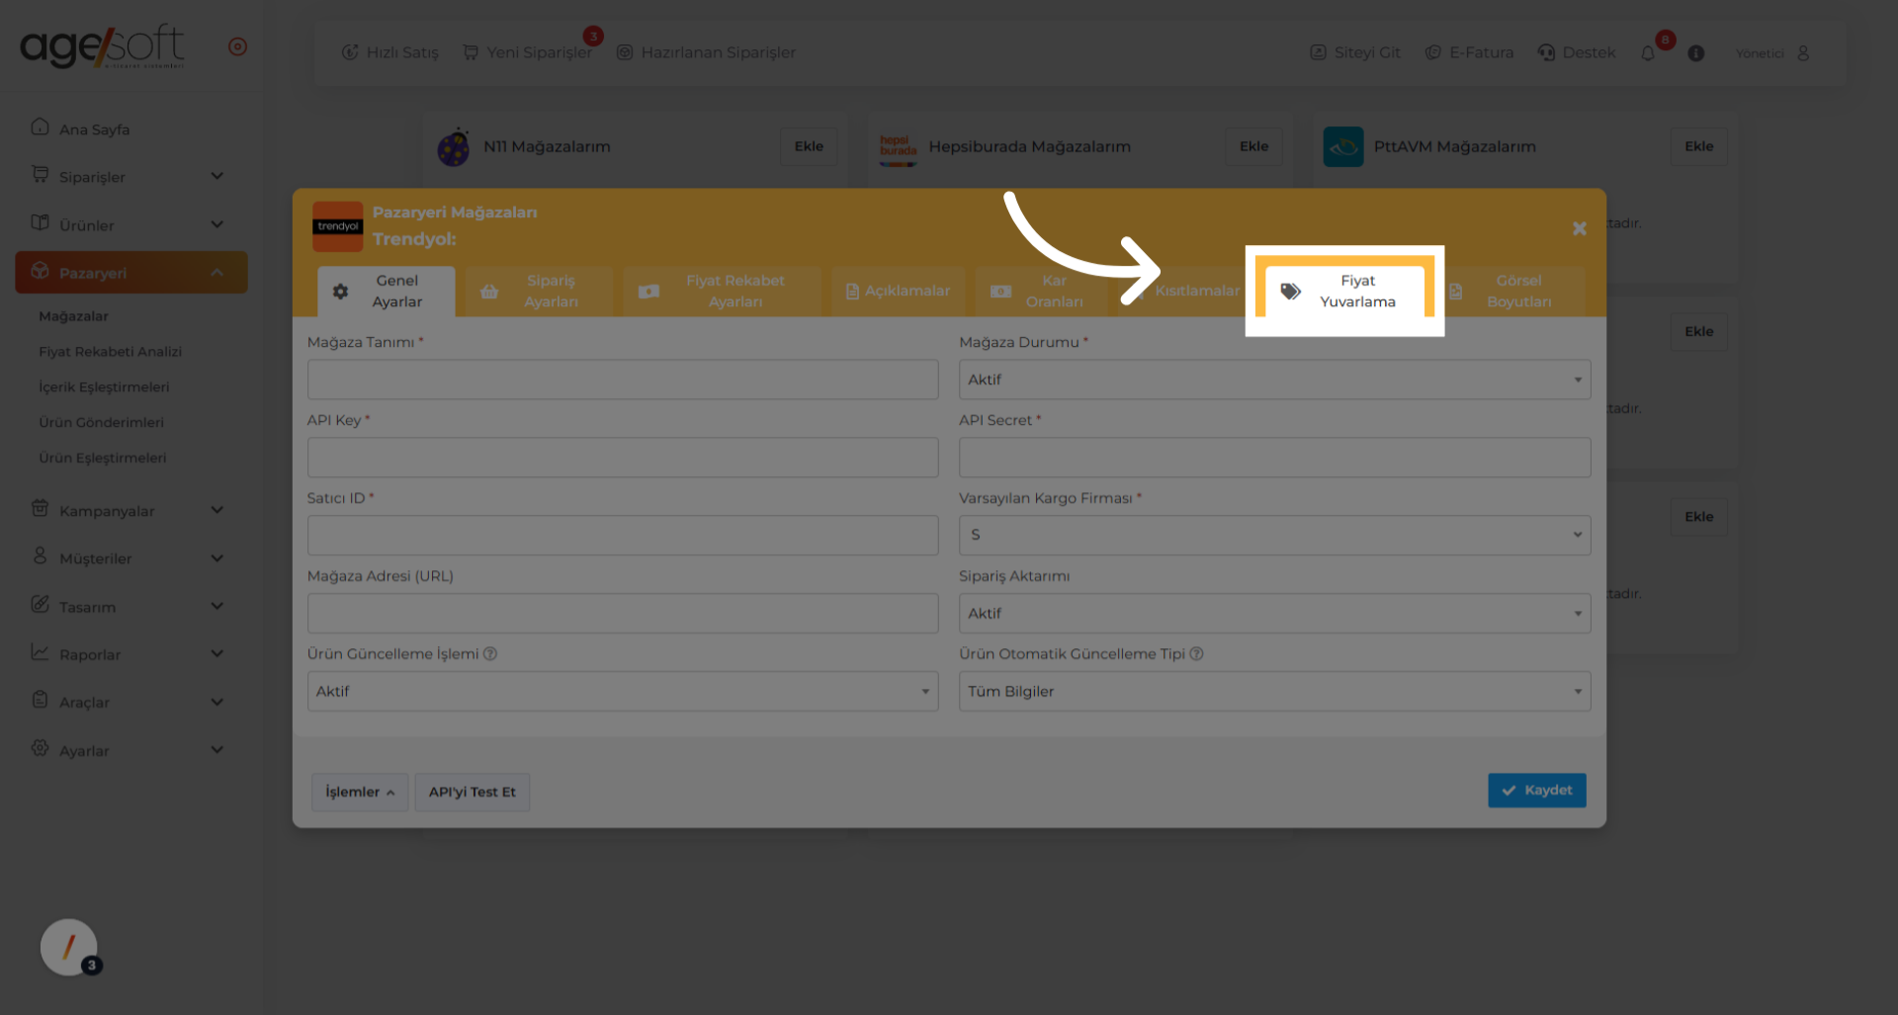
Task: Click the API'yi Test Et button
Action: coord(473,792)
